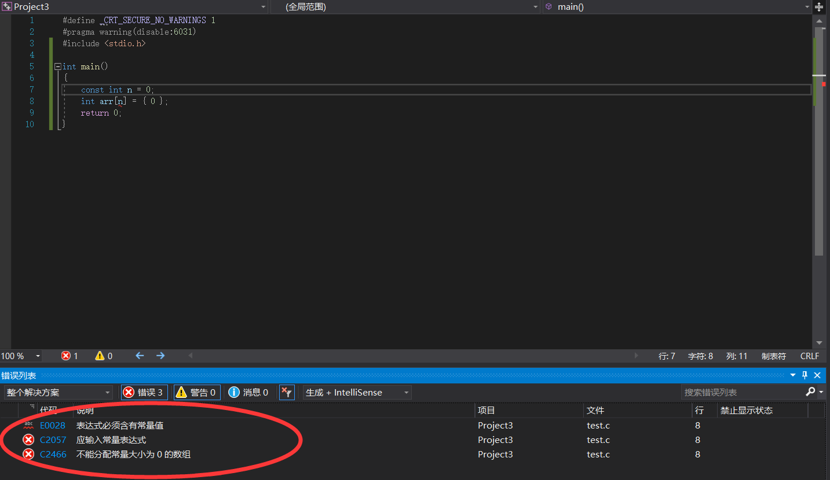Screen dimensions: 830x480
Task: Open the C2466 error code link
Action: coord(53,454)
